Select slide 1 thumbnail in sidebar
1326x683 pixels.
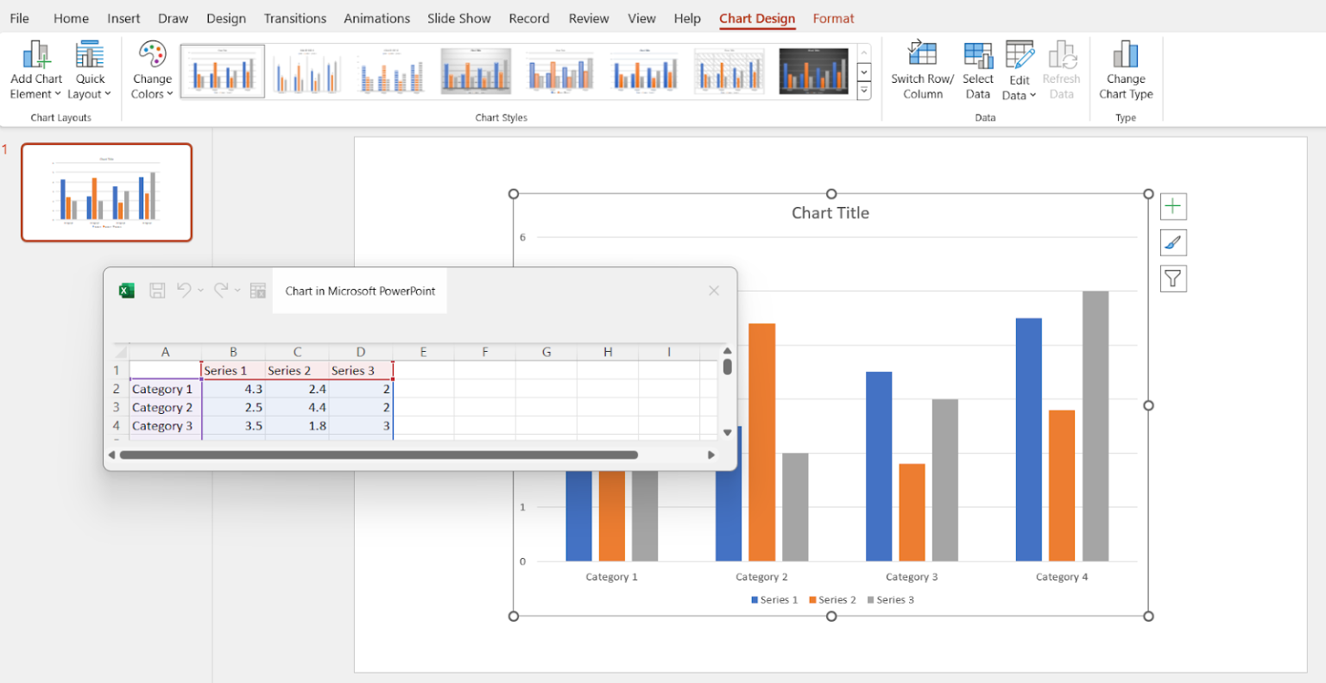pos(106,191)
